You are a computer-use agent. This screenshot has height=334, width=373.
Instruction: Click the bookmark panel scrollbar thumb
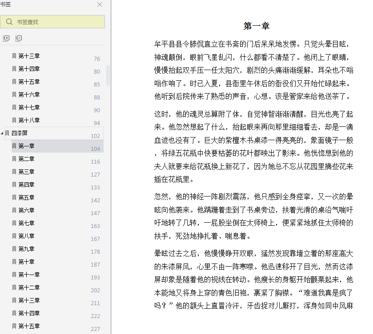coord(108,75)
